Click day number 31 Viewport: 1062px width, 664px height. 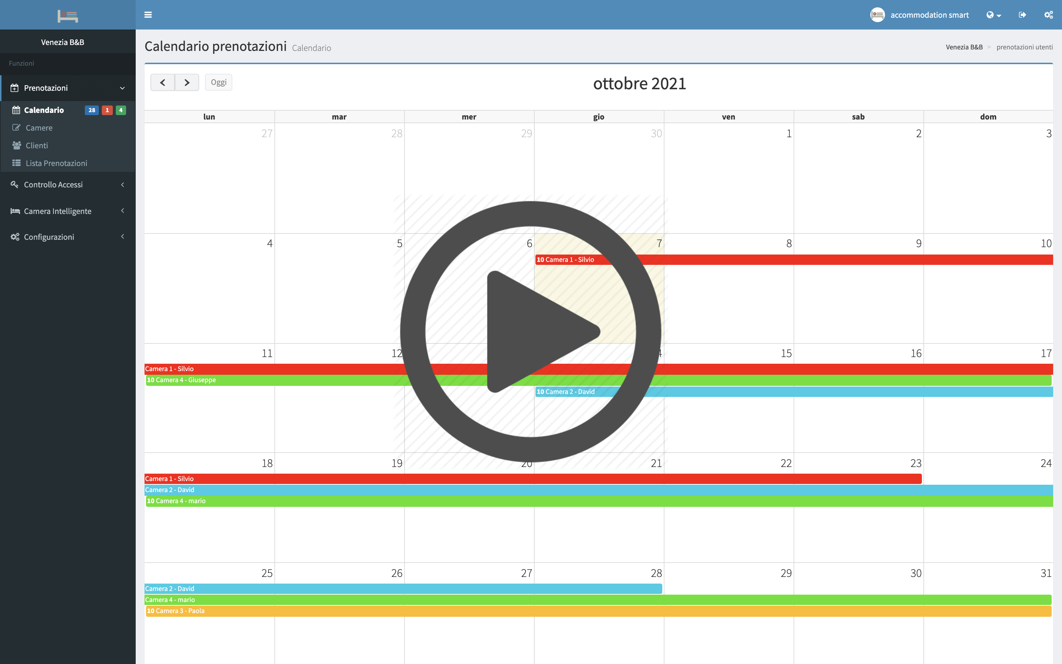1046,573
